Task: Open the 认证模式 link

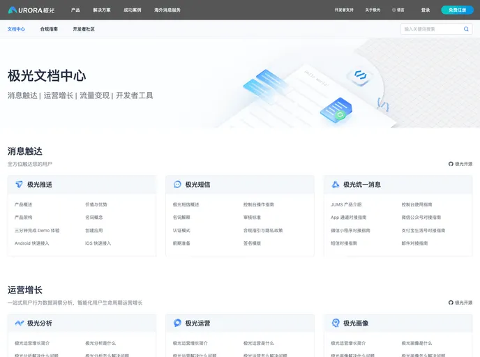Action: [x=181, y=230]
